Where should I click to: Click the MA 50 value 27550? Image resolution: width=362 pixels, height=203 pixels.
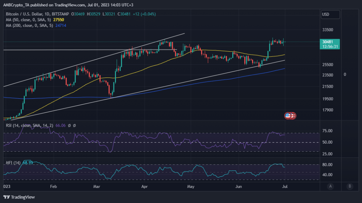(59, 20)
